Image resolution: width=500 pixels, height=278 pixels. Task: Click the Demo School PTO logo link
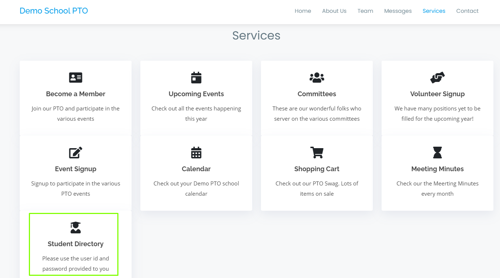[x=53, y=11]
